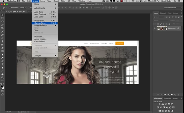
Task: Select the Move tool in toolbar
Action: [x=2, y=15]
